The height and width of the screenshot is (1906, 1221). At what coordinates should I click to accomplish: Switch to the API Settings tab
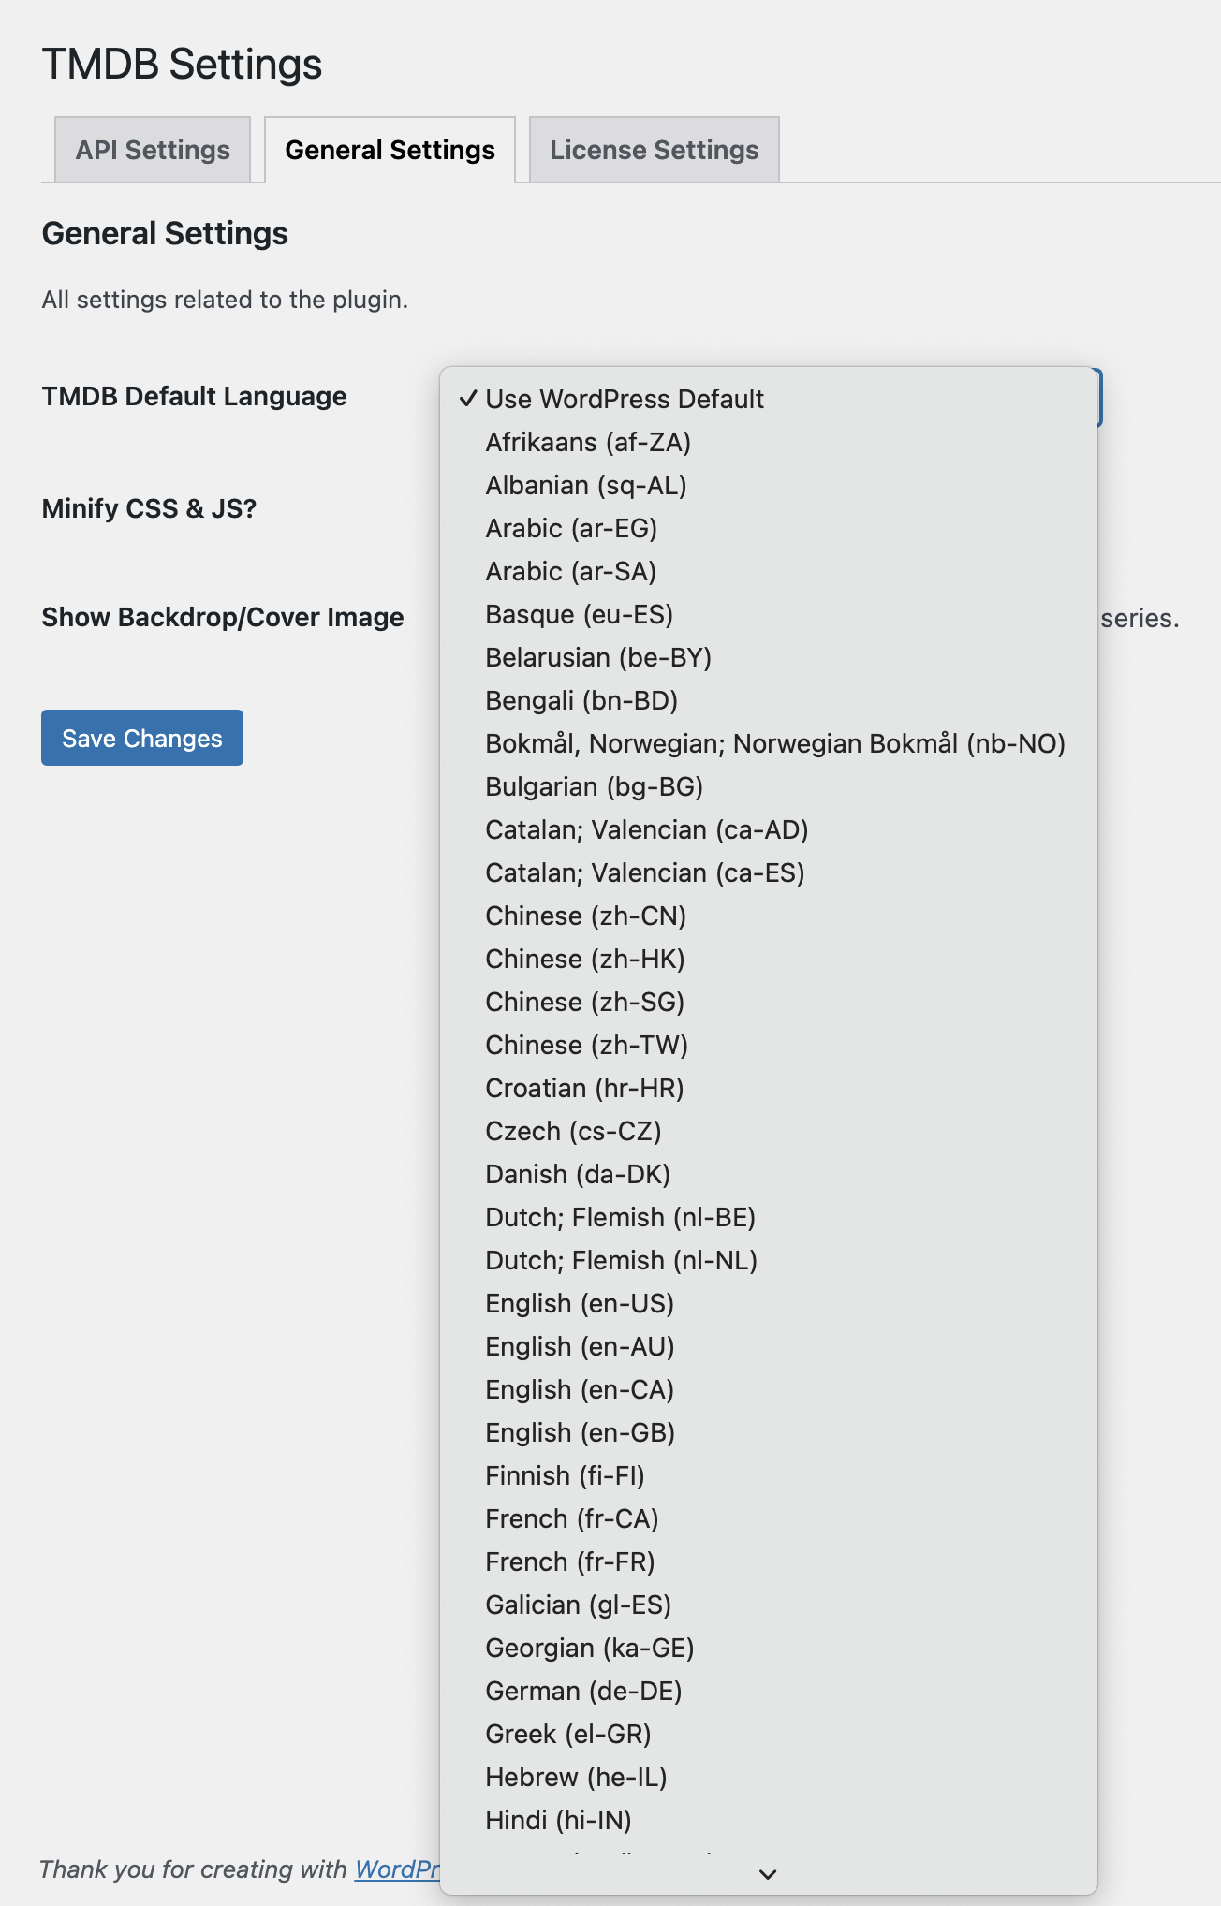153,150
